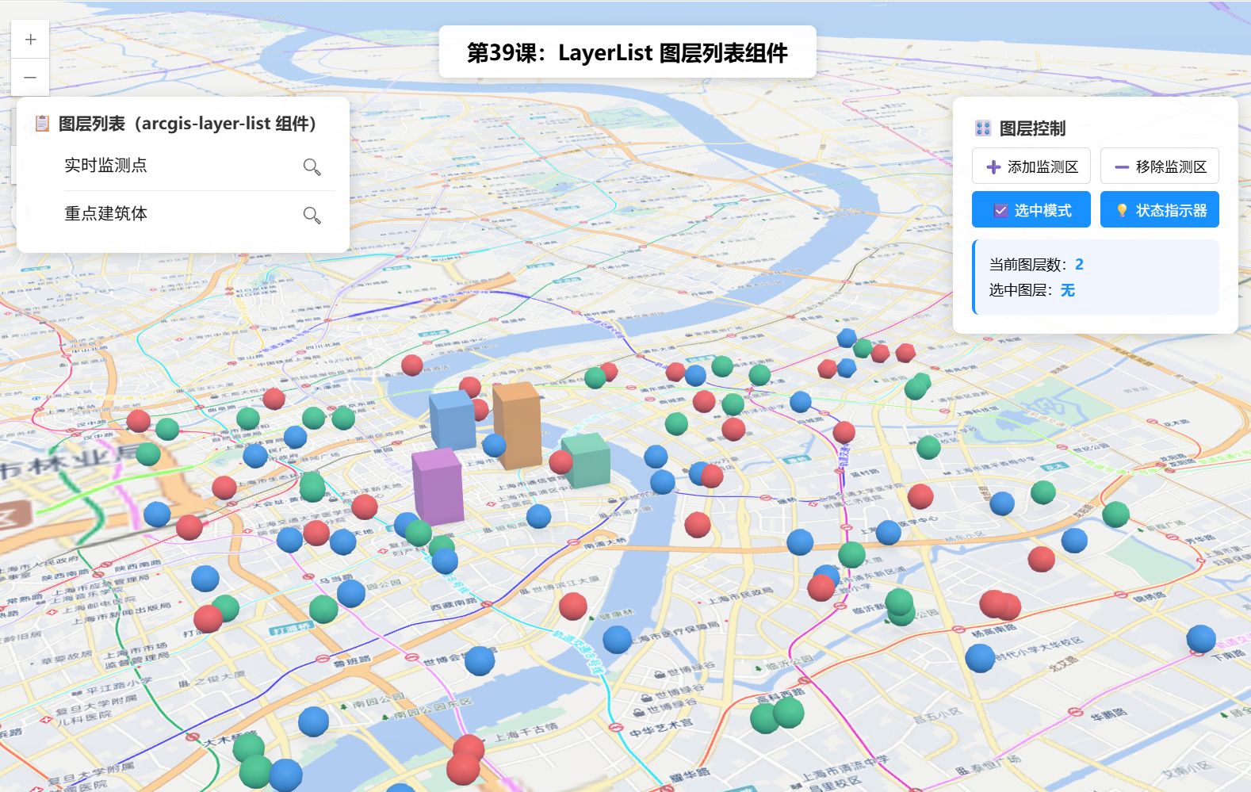Toggle the 选中模式 checkbox button

point(1031,209)
